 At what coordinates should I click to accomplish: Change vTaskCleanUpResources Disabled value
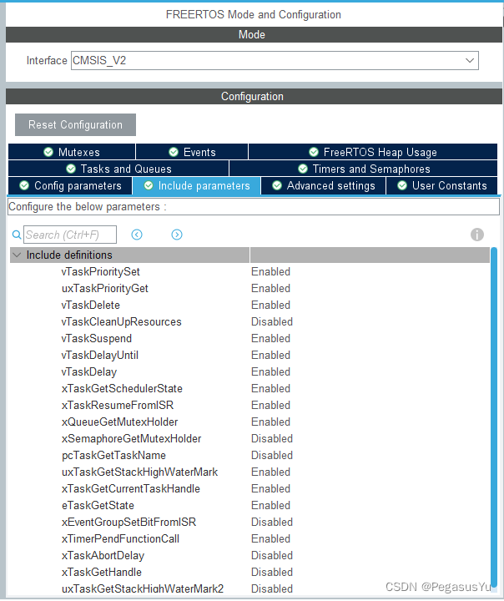coord(272,321)
